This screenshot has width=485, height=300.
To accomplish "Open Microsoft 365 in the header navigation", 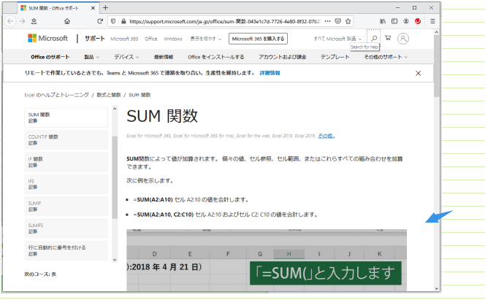I will pyautogui.click(x=124, y=39).
